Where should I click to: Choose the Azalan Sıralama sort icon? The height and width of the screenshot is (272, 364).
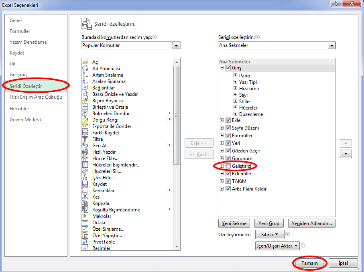[85, 81]
